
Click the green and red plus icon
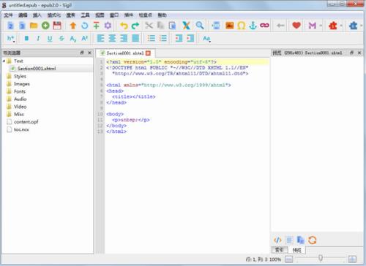(97, 26)
